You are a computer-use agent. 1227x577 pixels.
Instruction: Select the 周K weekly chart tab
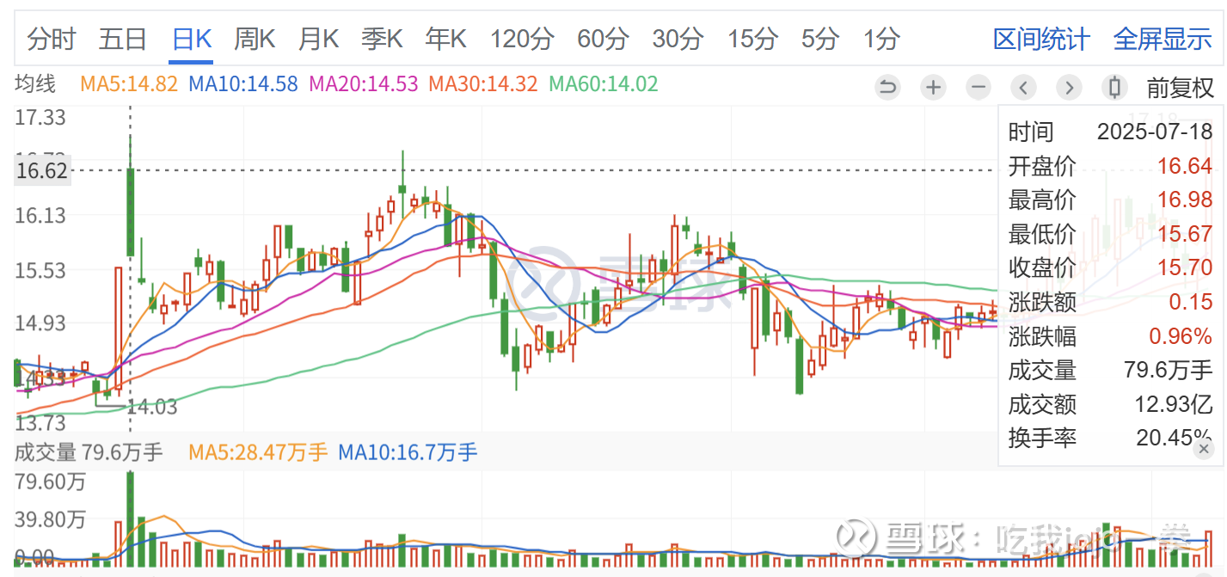point(255,39)
